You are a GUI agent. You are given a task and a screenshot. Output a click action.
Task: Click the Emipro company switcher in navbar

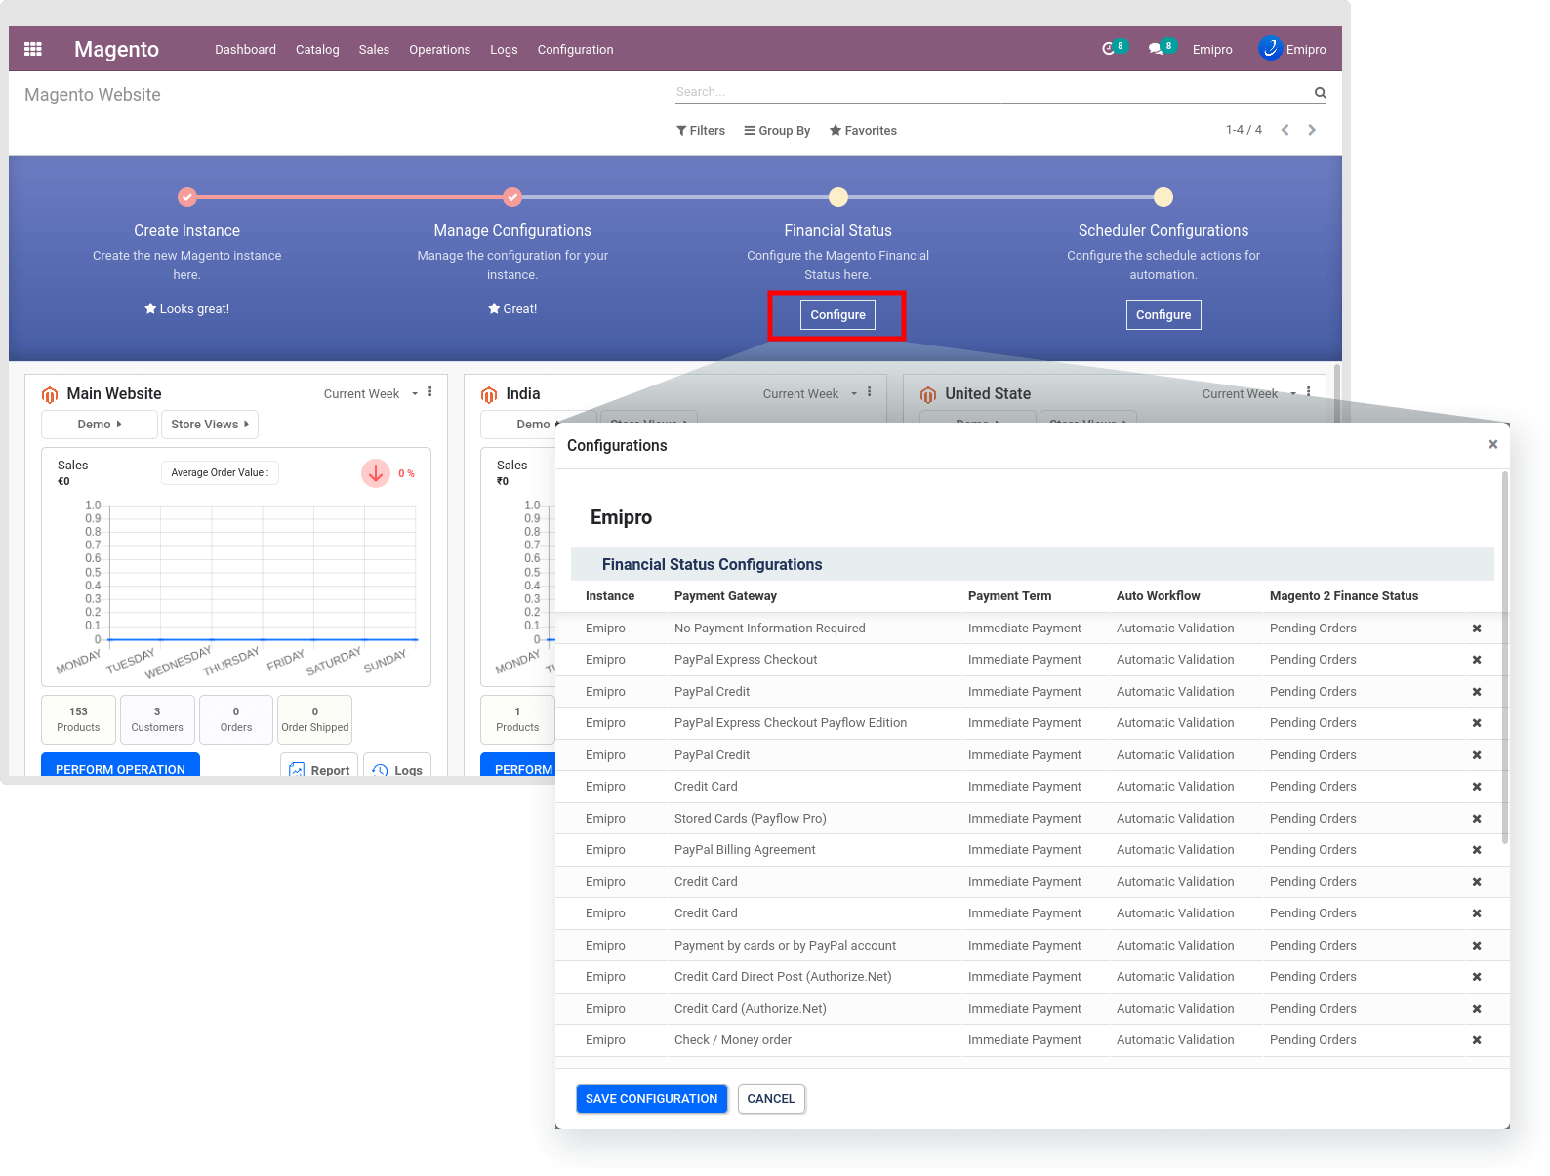tap(1212, 50)
